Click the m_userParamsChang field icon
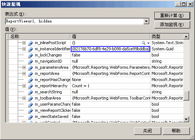The height and width of the screenshot is (140, 195). coord(30,105)
